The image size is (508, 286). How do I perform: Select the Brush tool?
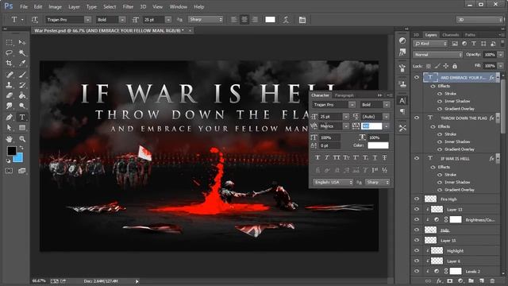click(22, 75)
